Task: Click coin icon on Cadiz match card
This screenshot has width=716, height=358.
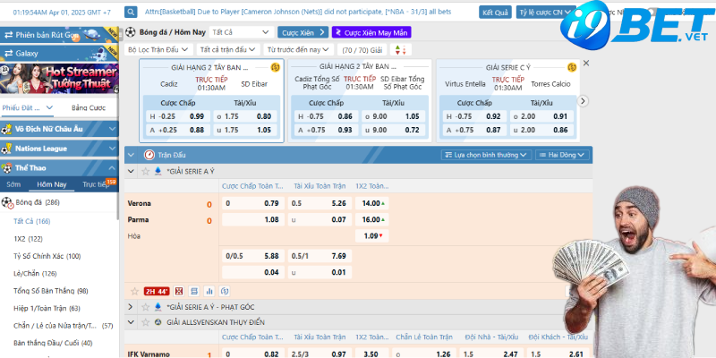Action: tap(275, 67)
